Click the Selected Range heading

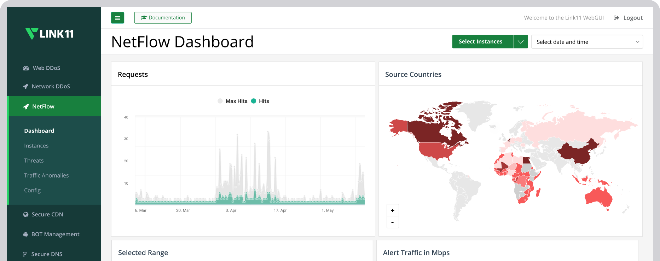[x=143, y=253]
